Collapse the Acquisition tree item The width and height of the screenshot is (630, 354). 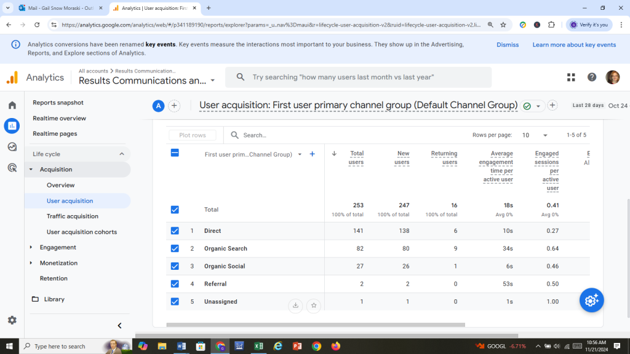(x=31, y=170)
